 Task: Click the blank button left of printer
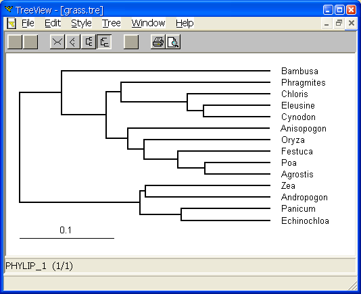point(131,42)
